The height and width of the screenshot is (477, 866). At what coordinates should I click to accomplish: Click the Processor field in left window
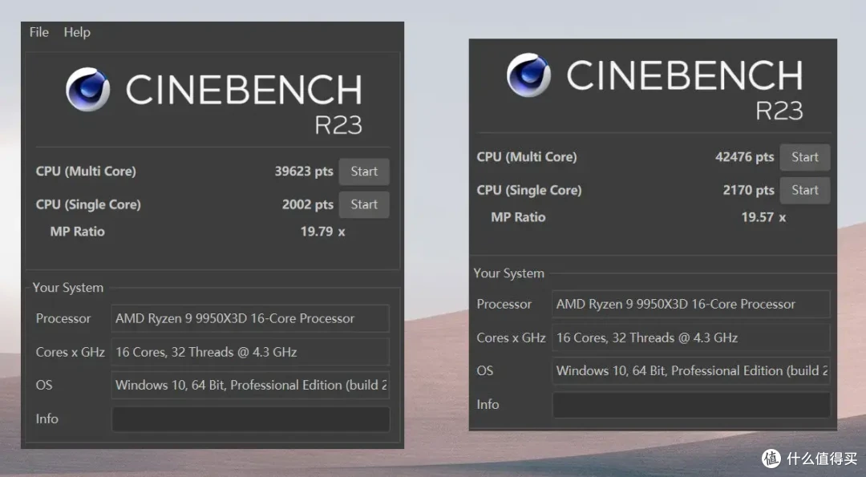250,318
